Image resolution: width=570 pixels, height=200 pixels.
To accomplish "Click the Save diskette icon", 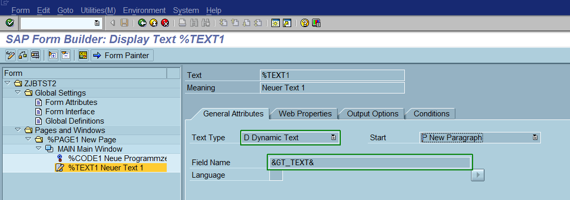I will [125, 23].
